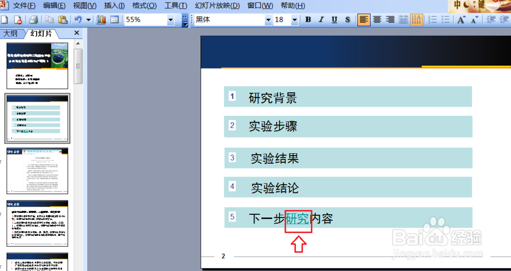Increase font size with large A icon

click(461, 20)
